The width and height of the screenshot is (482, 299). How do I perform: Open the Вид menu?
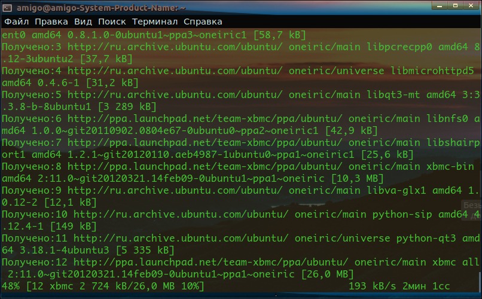pyautogui.click(x=83, y=22)
